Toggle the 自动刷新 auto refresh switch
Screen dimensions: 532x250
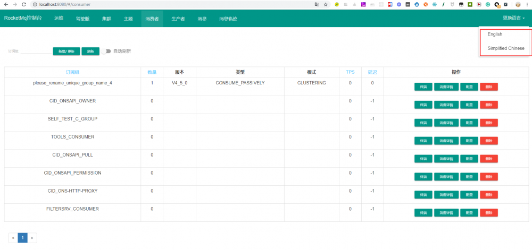[x=107, y=51]
